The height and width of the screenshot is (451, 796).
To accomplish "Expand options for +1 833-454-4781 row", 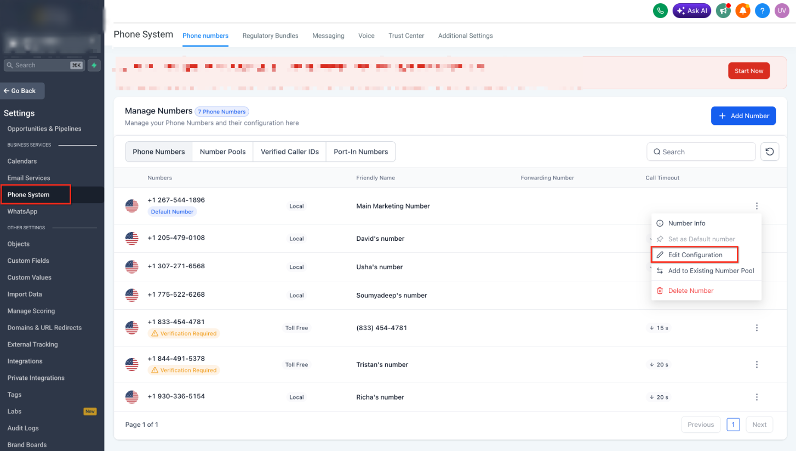I will pyautogui.click(x=757, y=328).
